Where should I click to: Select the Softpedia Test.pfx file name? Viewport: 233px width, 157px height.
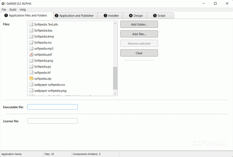(x=46, y=24)
